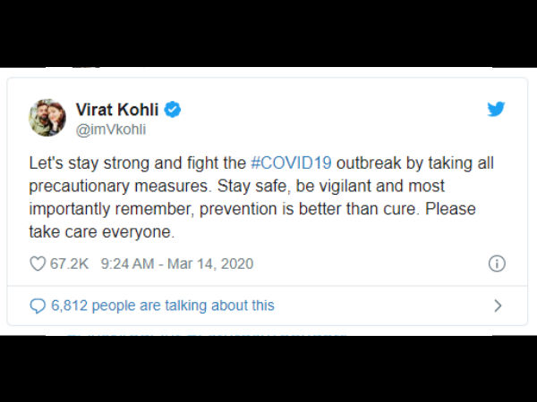Open the 9:24 AM timestamp link
This screenshot has width=537, height=402.
point(127,264)
